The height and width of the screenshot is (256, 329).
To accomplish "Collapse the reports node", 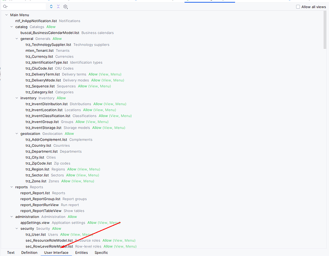I will [11, 187].
